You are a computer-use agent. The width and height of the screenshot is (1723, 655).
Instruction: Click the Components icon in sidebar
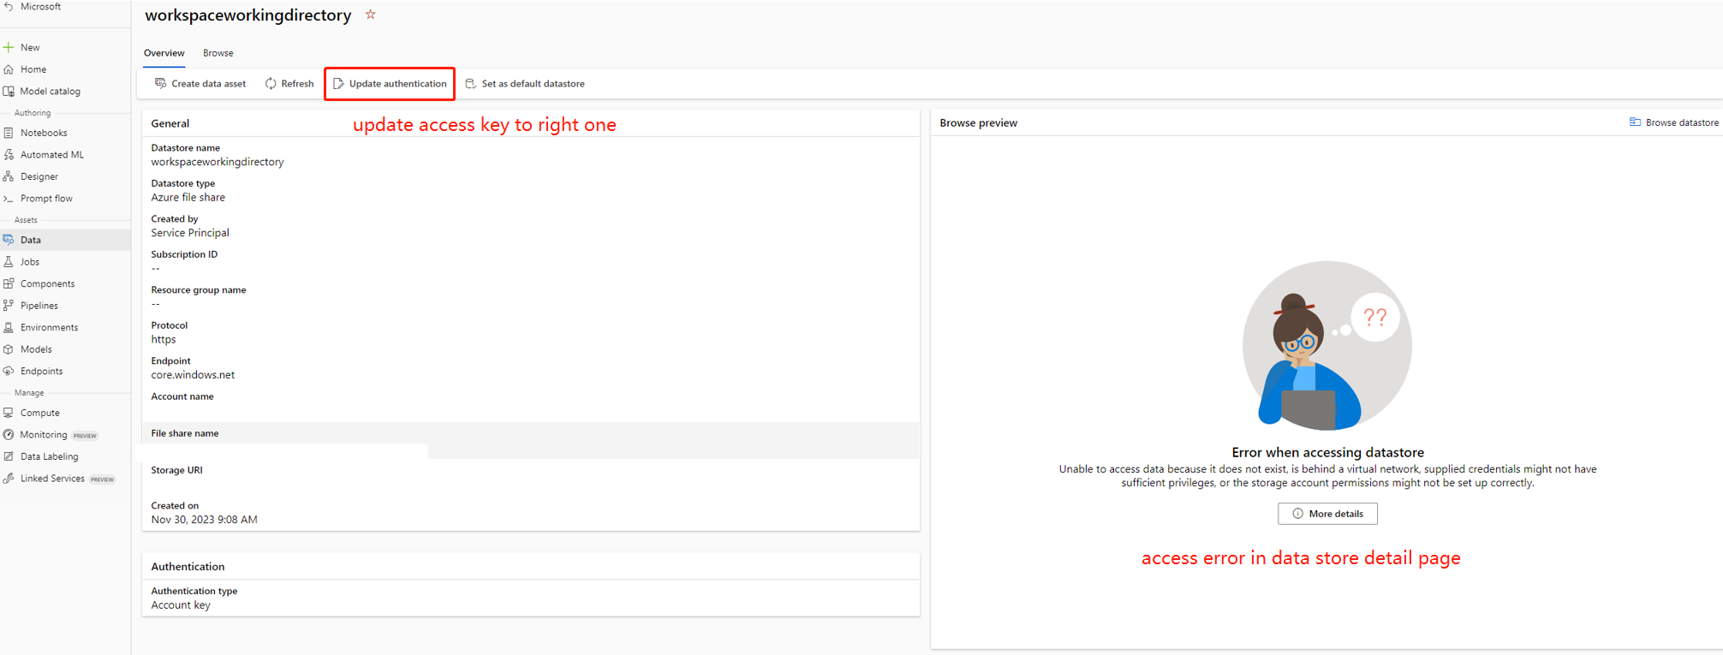[9, 283]
